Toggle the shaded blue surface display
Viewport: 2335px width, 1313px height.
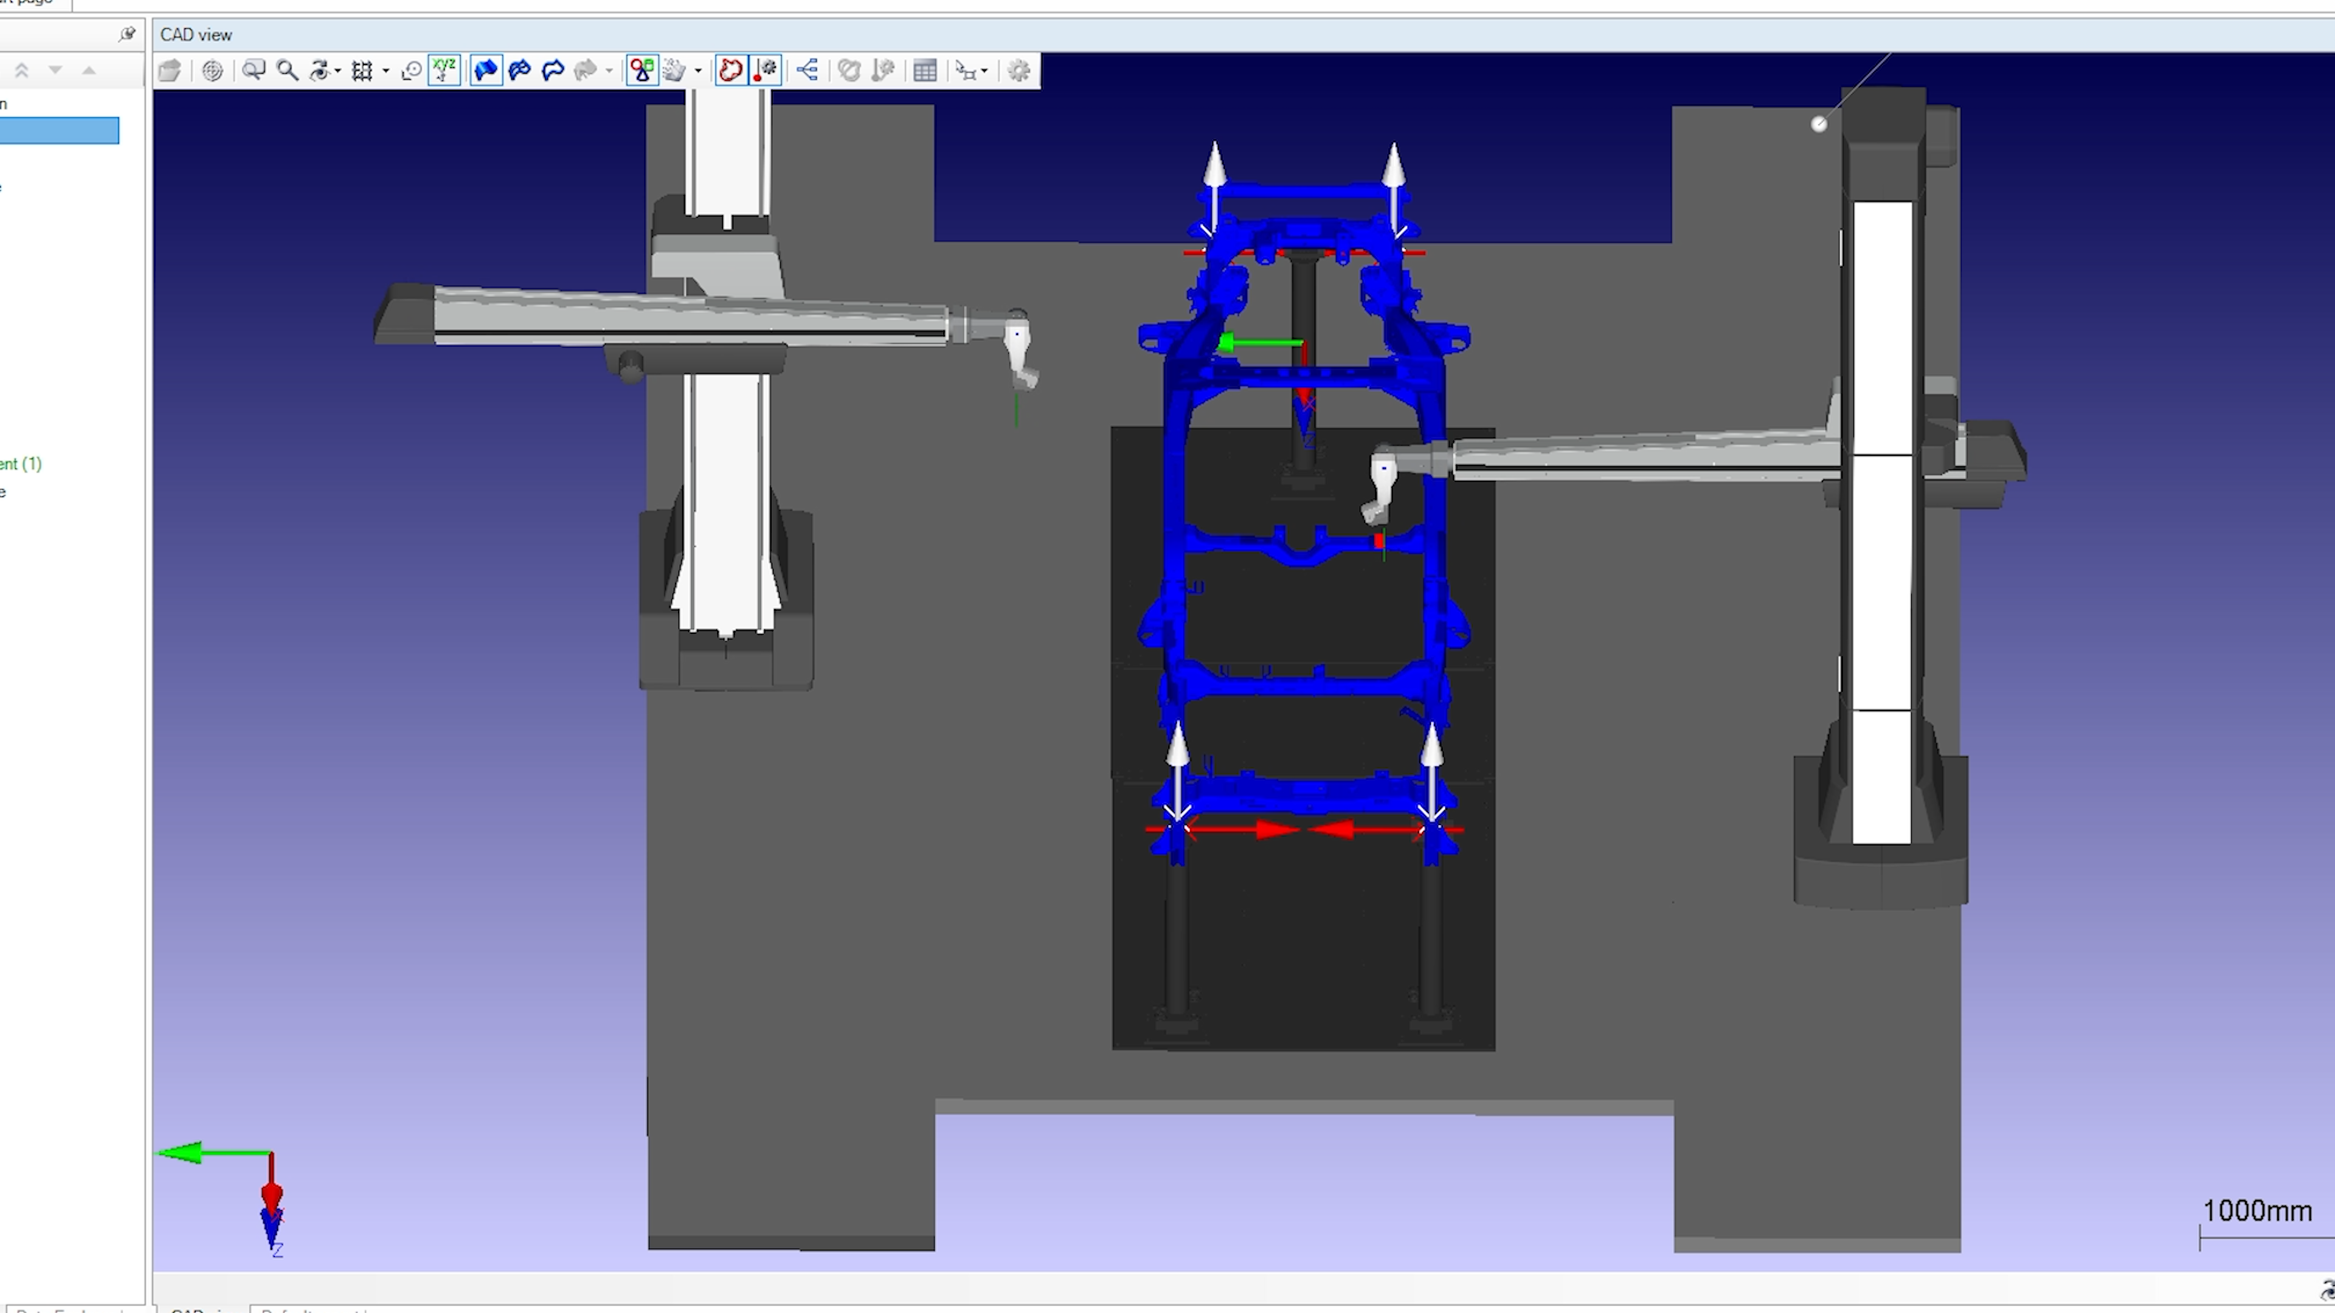486,71
